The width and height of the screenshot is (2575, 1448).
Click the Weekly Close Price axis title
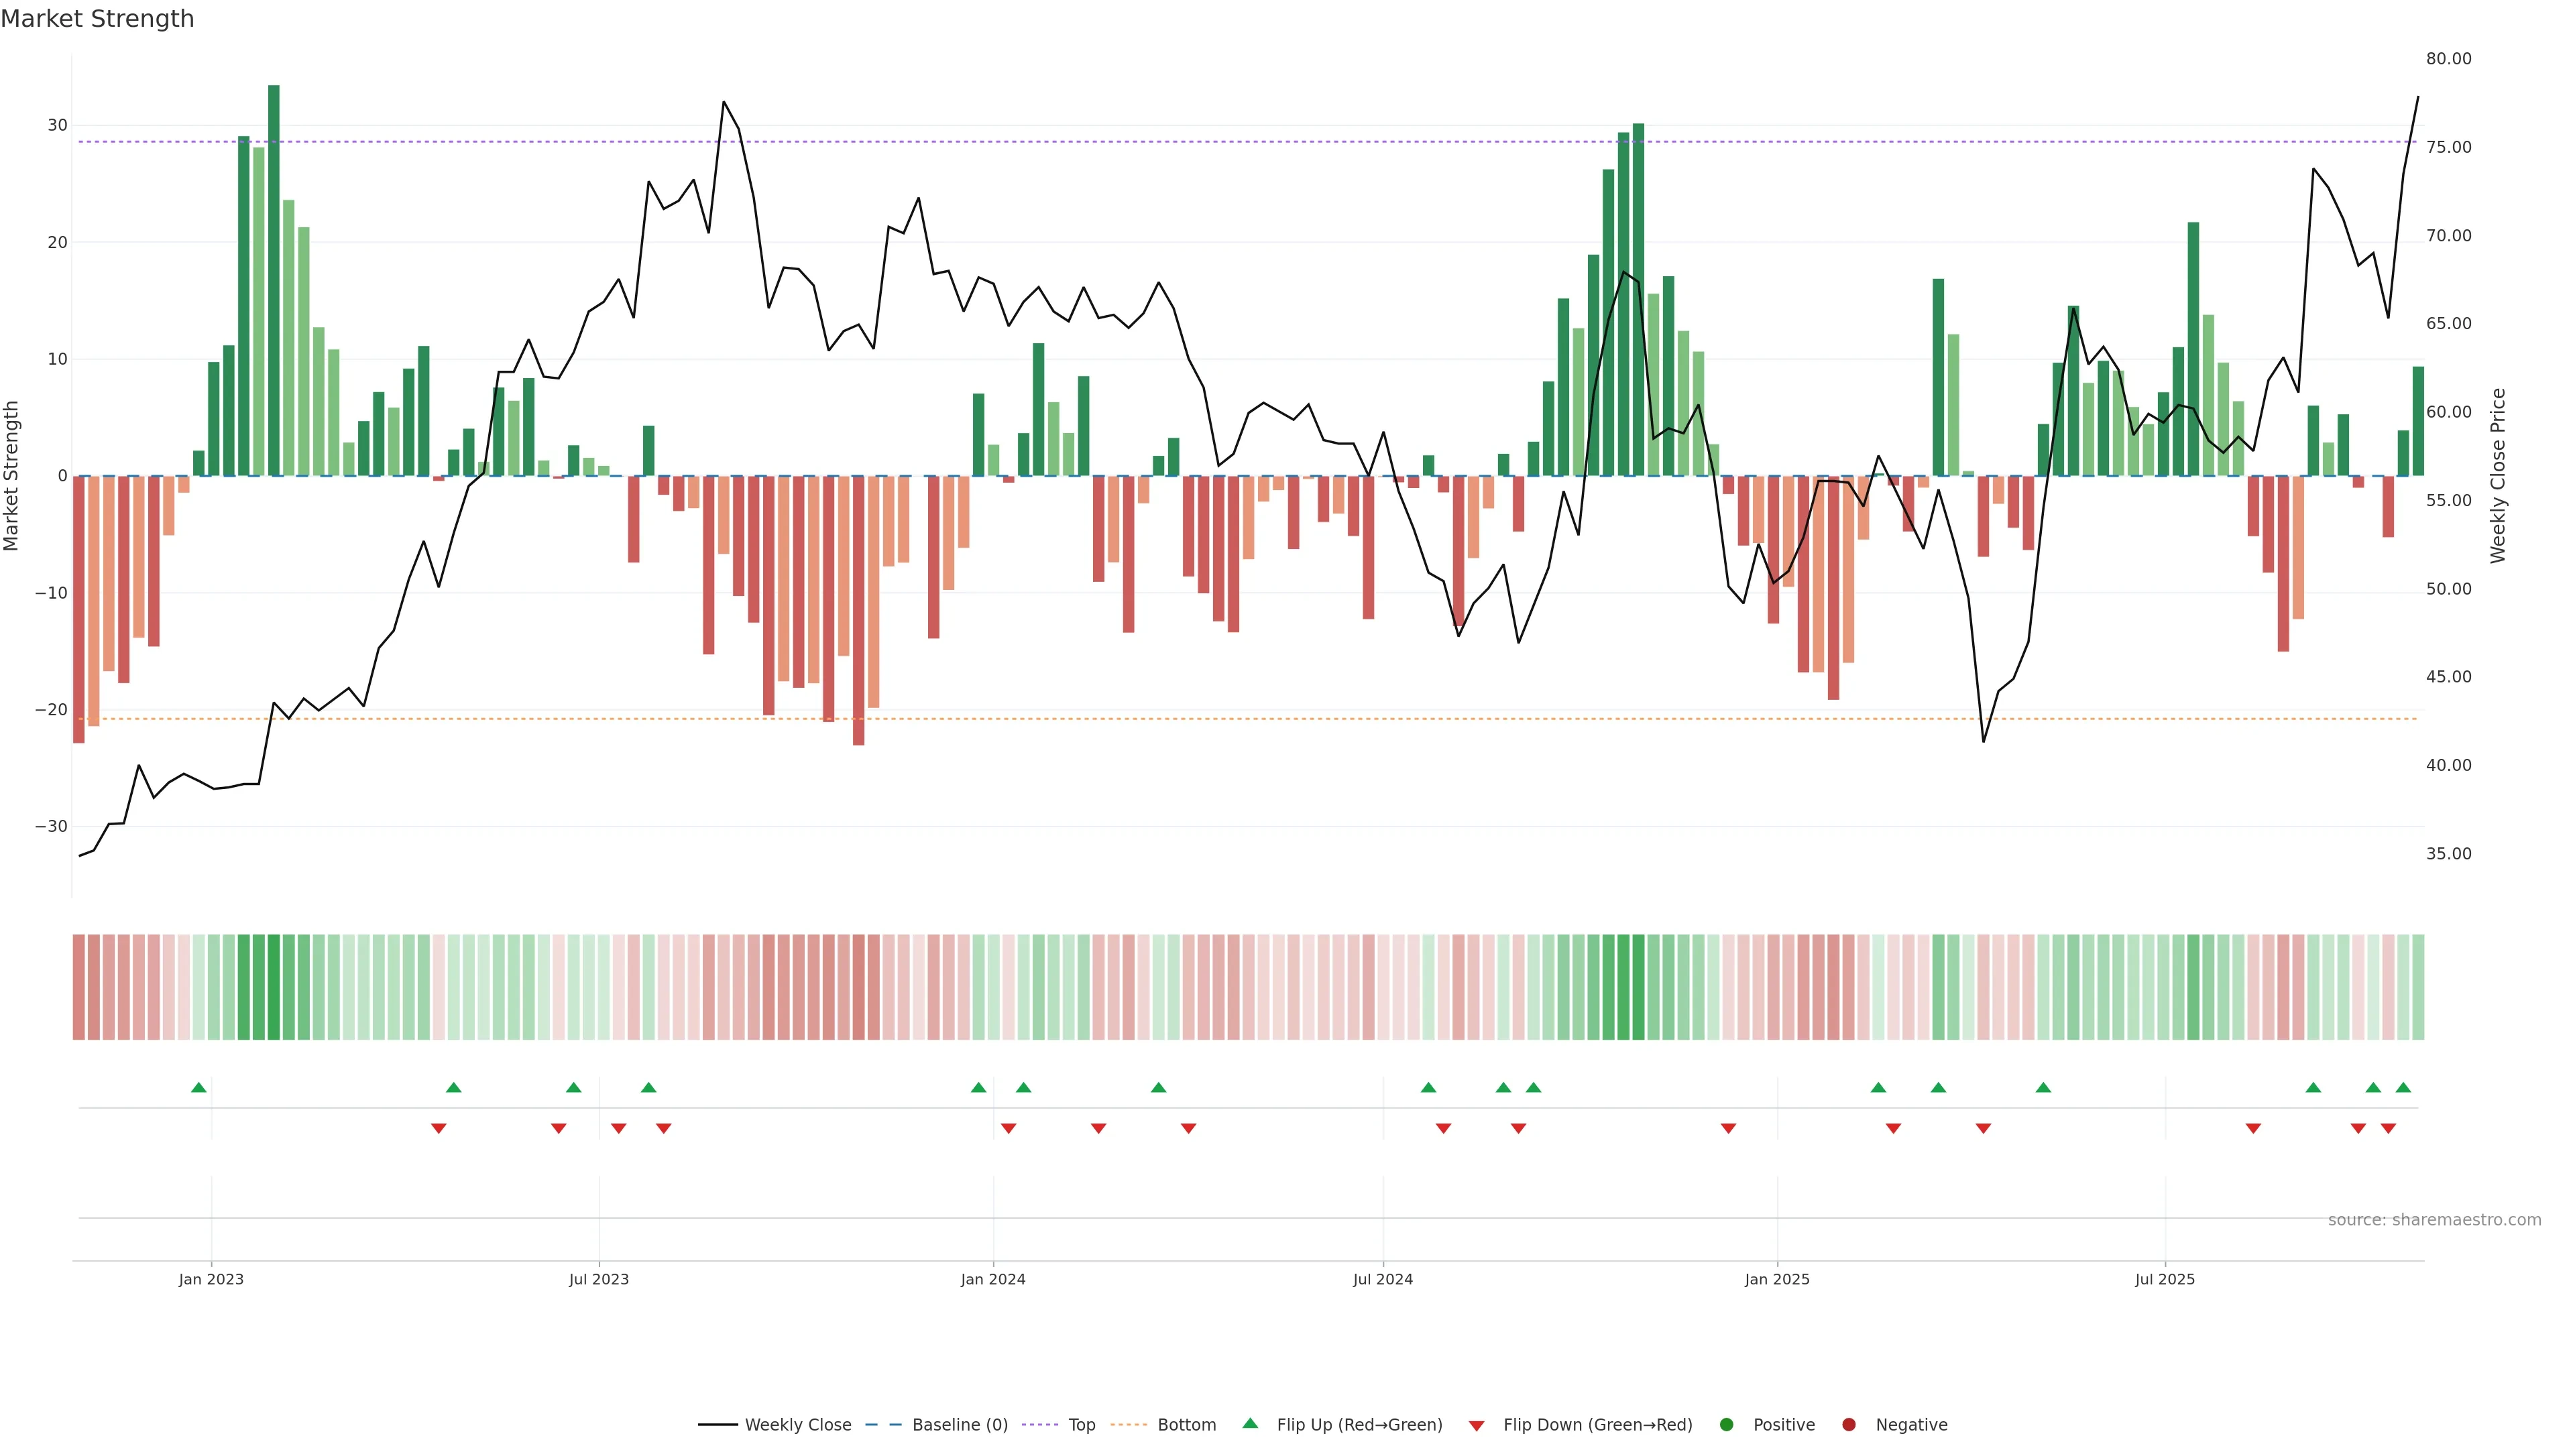pyautogui.click(x=2498, y=476)
